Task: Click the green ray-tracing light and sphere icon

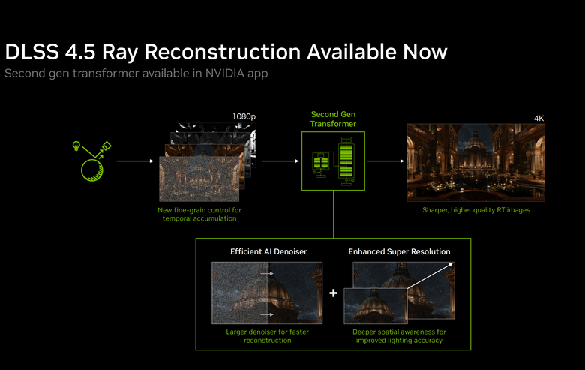Action: tap(91, 161)
